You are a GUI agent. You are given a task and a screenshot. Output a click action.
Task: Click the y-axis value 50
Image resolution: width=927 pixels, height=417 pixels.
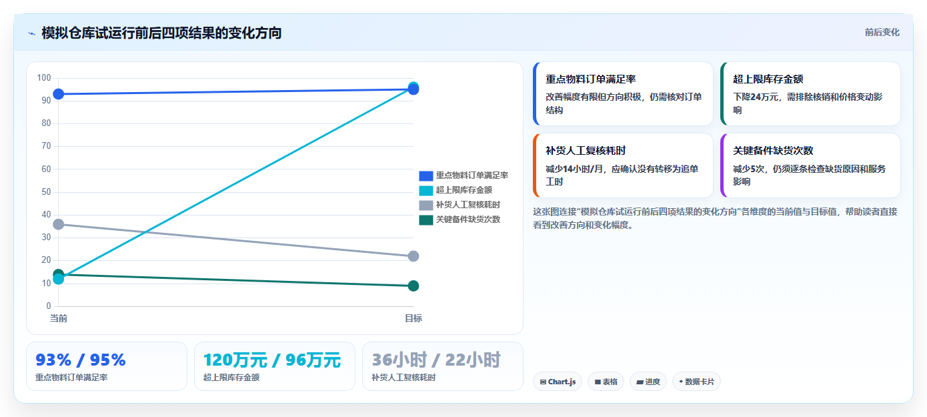46,192
